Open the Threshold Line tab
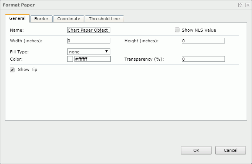 tap(104, 19)
